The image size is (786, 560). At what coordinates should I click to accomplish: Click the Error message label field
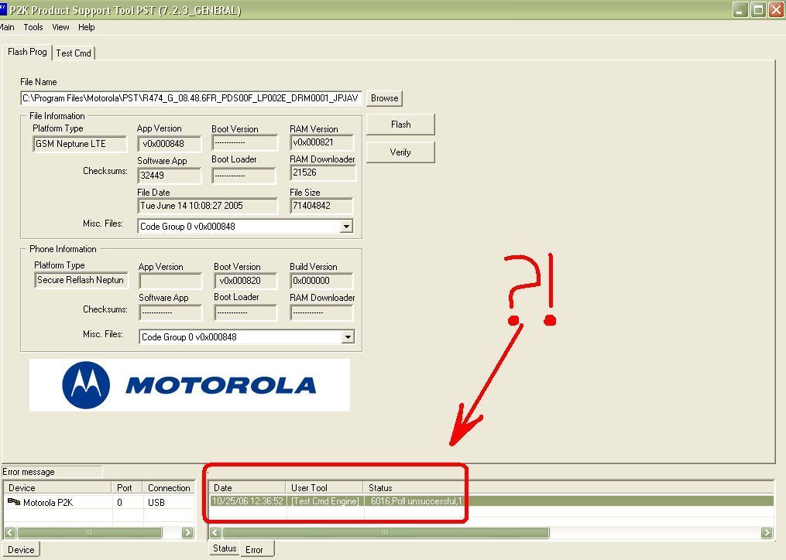click(52, 471)
